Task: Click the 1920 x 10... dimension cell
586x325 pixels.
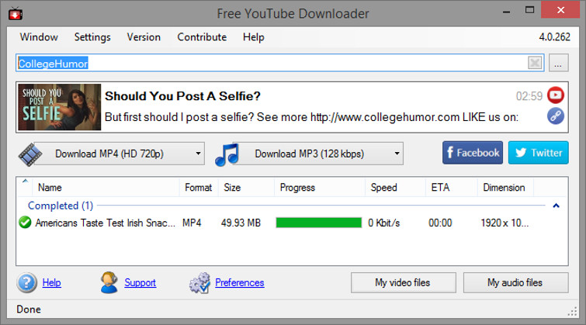Action: click(x=505, y=223)
